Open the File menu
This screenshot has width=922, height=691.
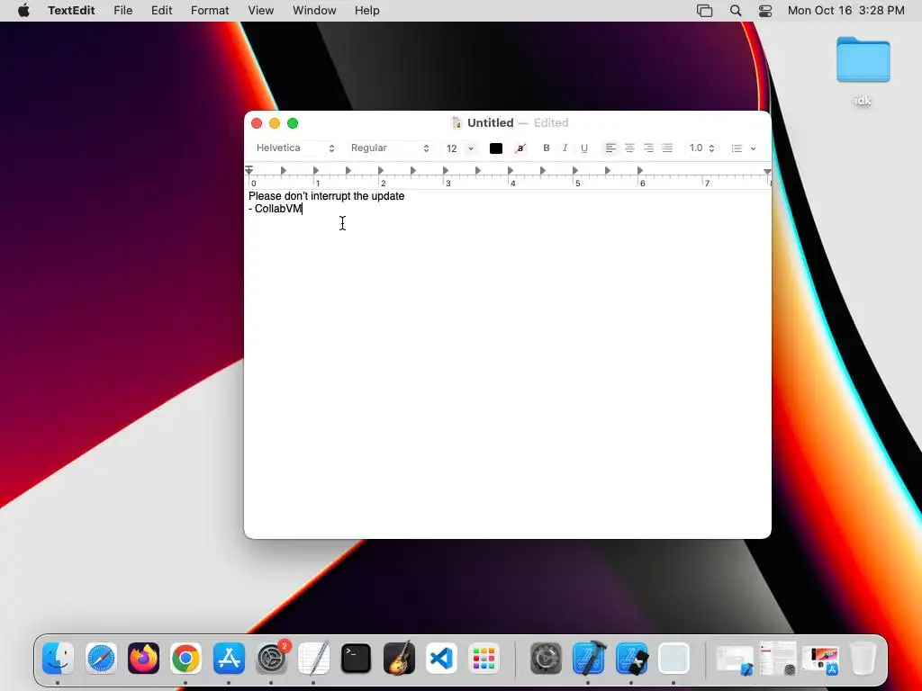click(x=122, y=11)
